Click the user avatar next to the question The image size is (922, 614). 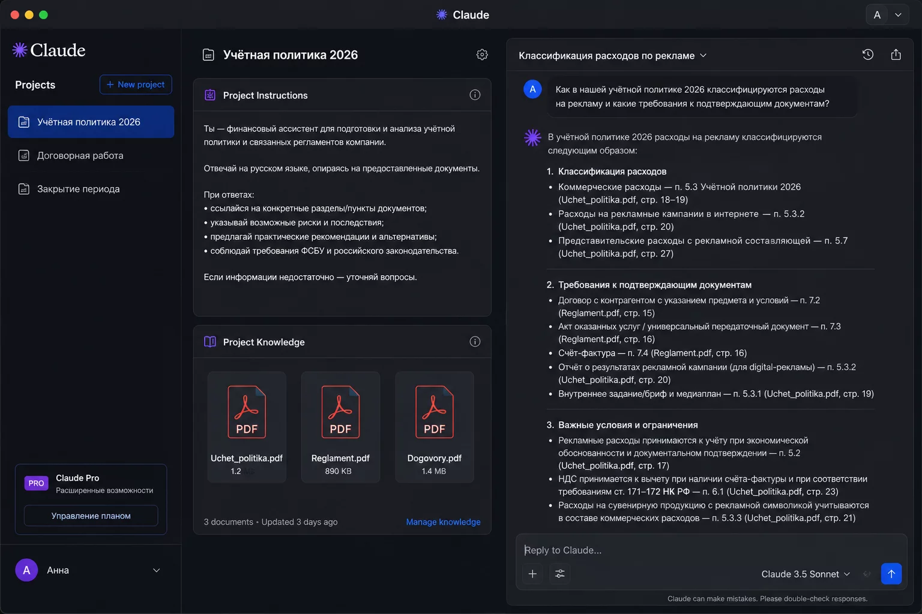tap(532, 89)
